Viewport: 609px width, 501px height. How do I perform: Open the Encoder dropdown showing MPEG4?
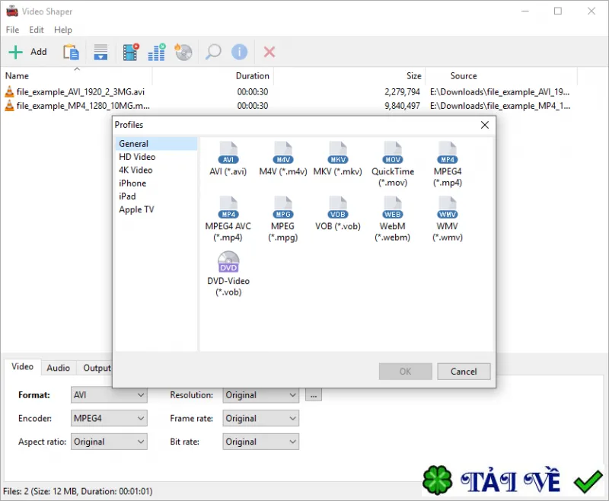click(x=109, y=418)
